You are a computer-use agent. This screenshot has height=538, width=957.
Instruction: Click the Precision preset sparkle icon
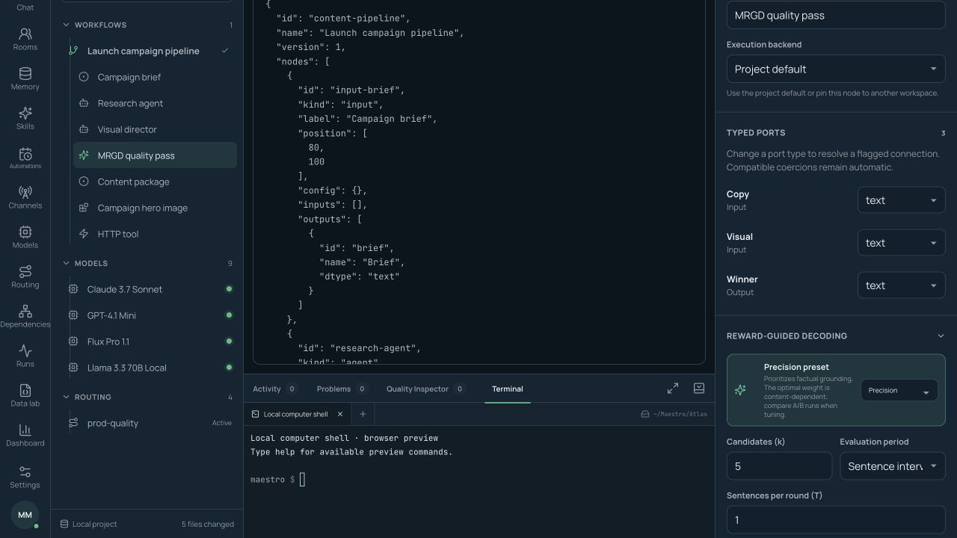click(740, 390)
